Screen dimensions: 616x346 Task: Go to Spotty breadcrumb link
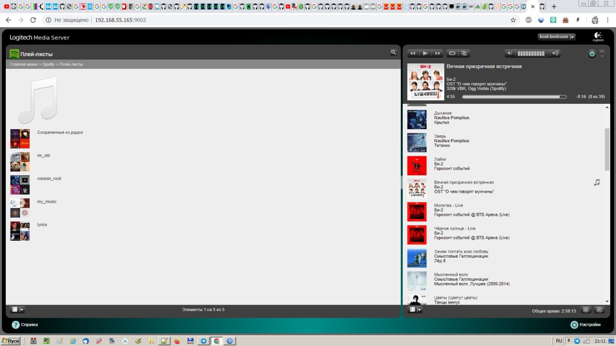pos(49,64)
